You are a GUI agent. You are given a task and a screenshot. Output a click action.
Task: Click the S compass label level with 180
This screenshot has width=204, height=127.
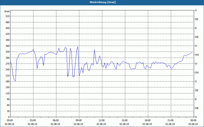pos(196,82)
